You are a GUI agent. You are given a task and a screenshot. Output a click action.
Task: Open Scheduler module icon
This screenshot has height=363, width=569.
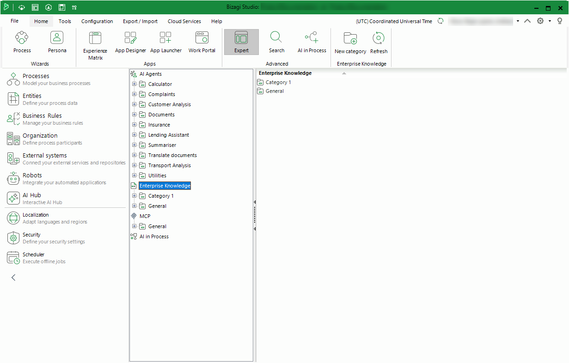pyautogui.click(x=13, y=258)
